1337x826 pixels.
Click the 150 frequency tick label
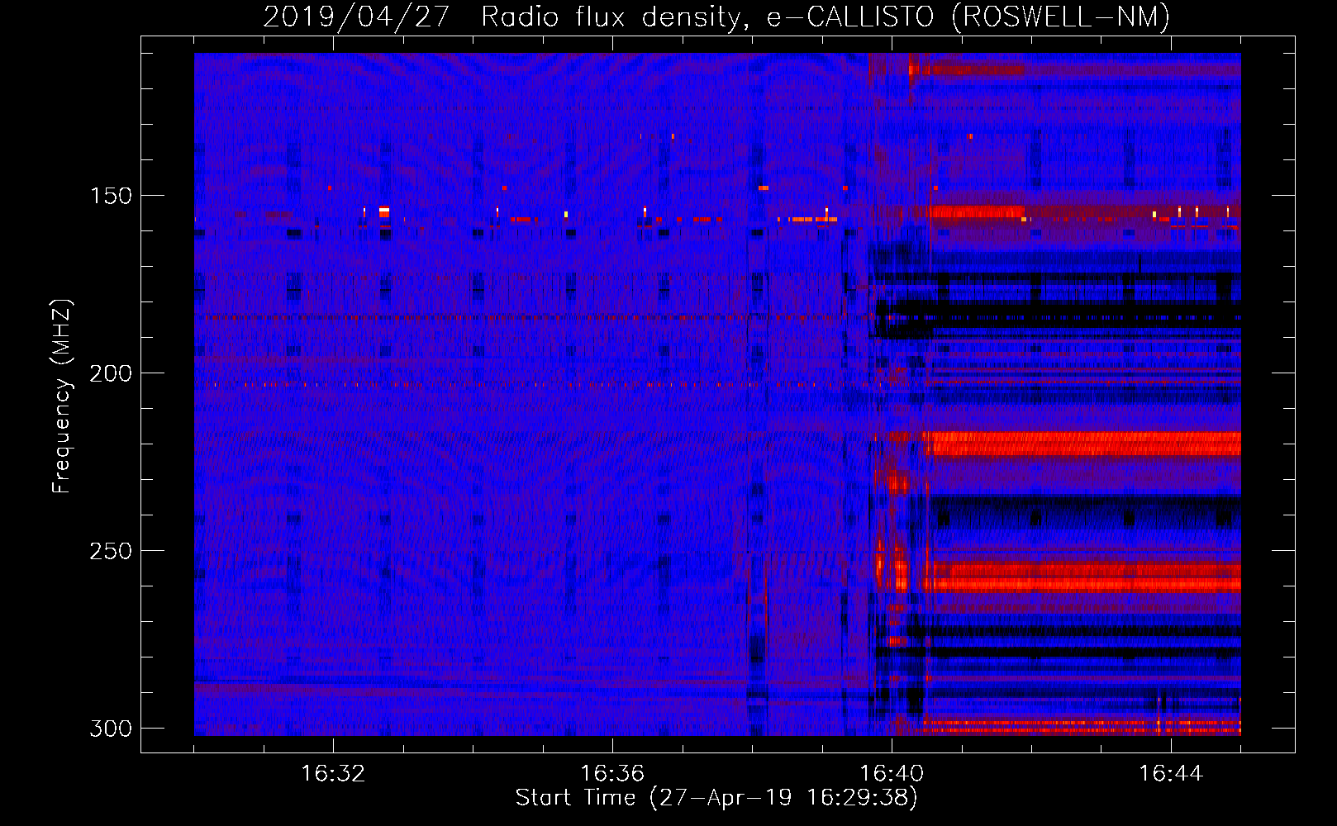[111, 196]
